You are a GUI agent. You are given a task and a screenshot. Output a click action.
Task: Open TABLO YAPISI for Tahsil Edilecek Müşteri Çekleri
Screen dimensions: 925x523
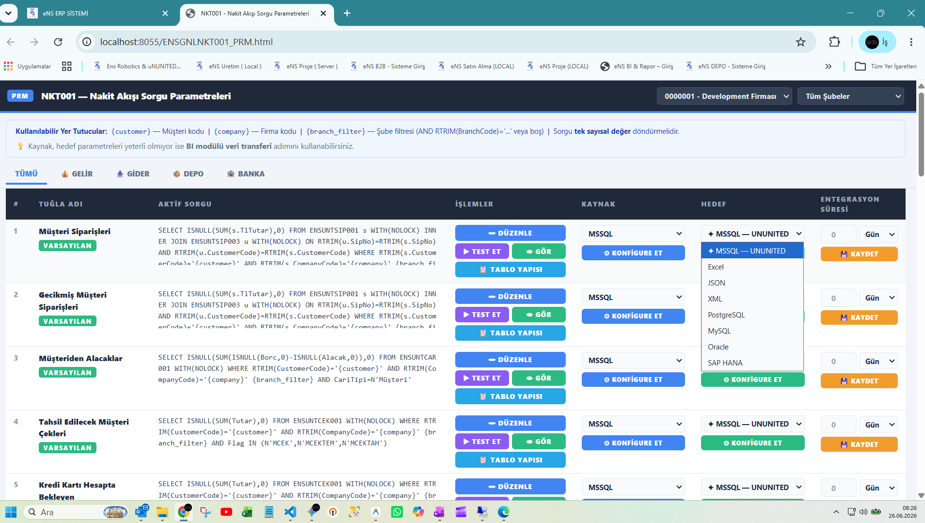point(510,460)
